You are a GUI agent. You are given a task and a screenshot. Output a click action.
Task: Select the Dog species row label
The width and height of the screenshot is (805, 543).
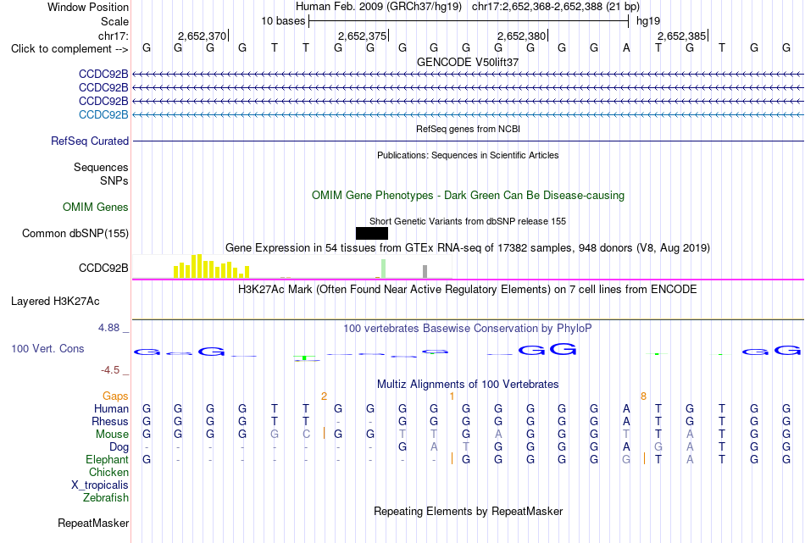tap(119, 447)
